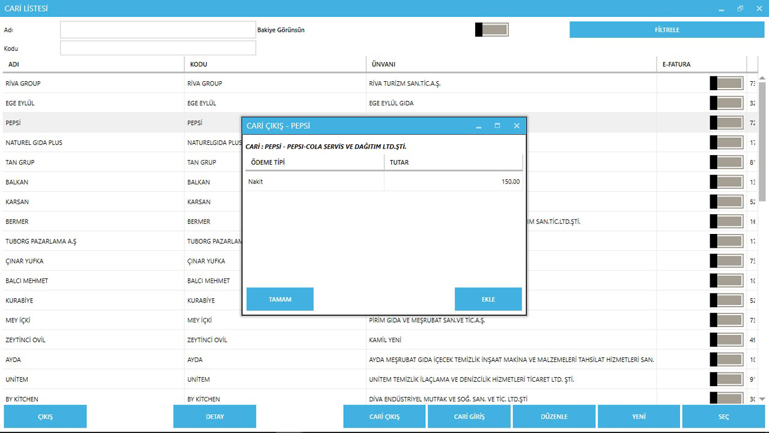Sort by the E-FATURA column header
Viewport: 769px width, 433px height.
click(x=702, y=64)
